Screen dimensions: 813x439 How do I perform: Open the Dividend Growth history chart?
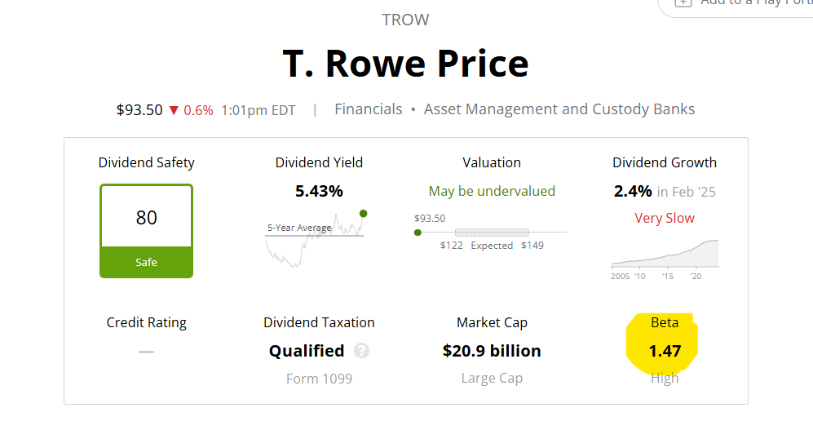coord(665,255)
